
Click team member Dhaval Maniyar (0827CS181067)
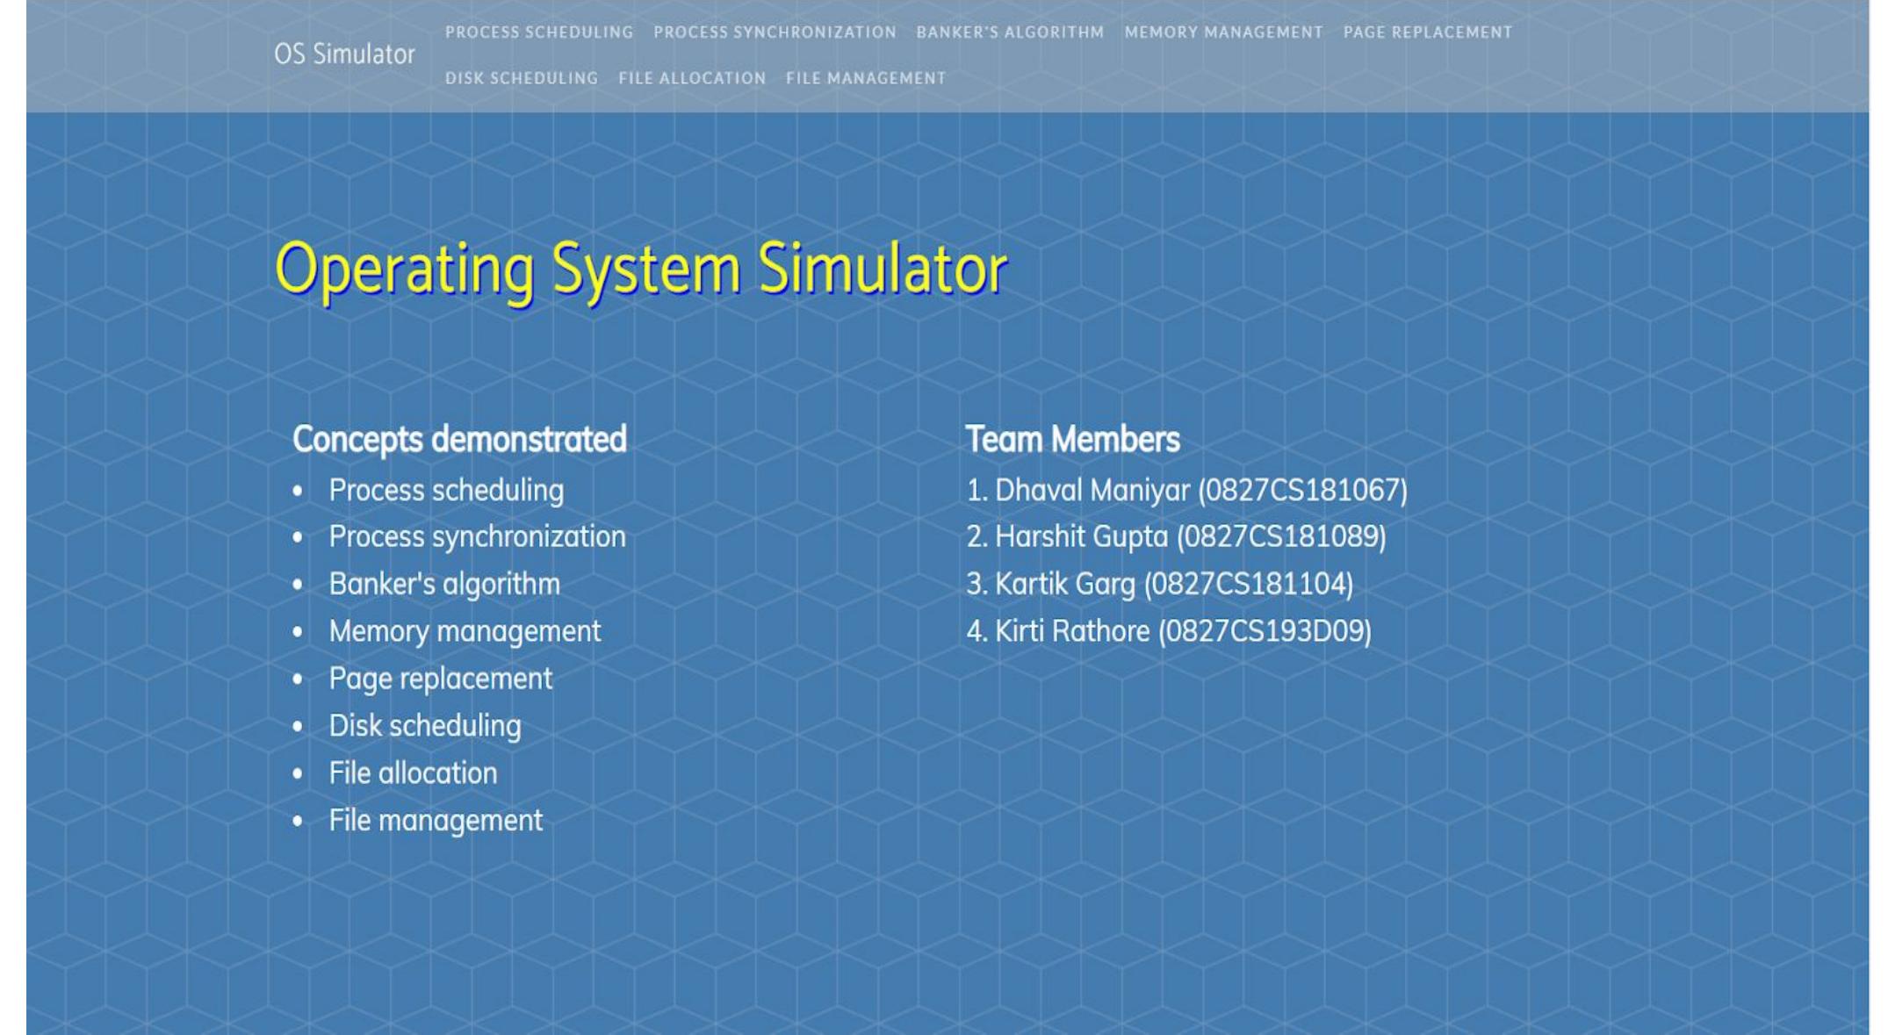tap(1186, 490)
